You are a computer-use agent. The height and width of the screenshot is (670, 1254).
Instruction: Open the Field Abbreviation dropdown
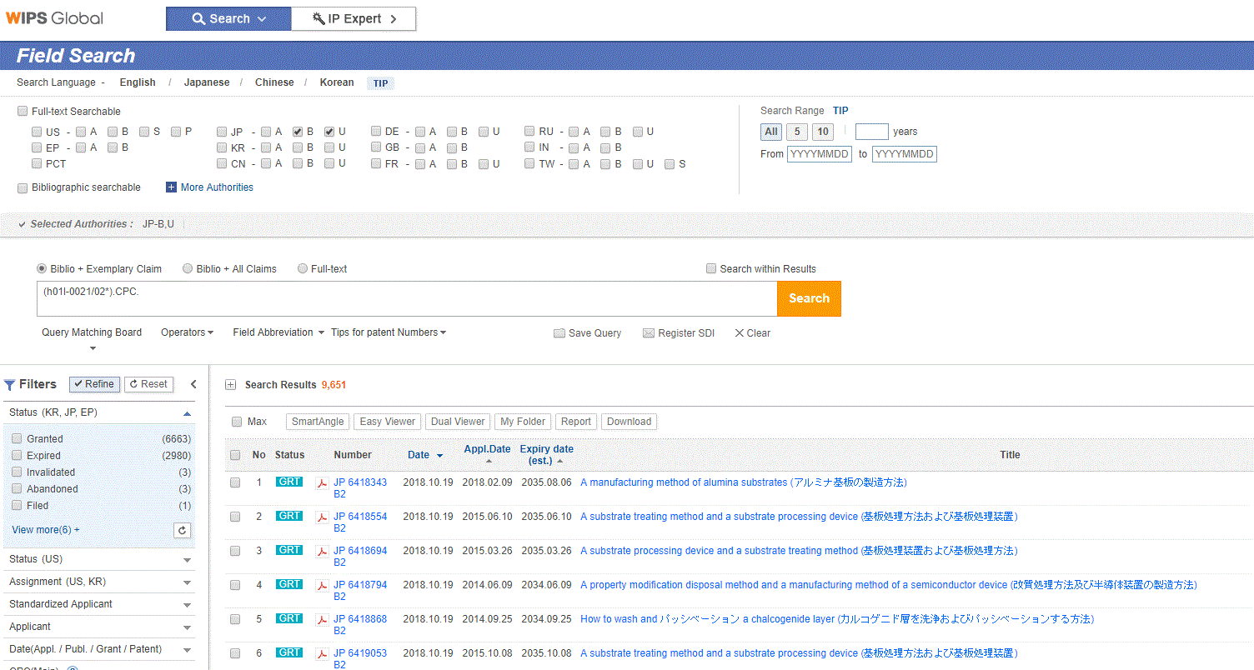click(278, 332)
